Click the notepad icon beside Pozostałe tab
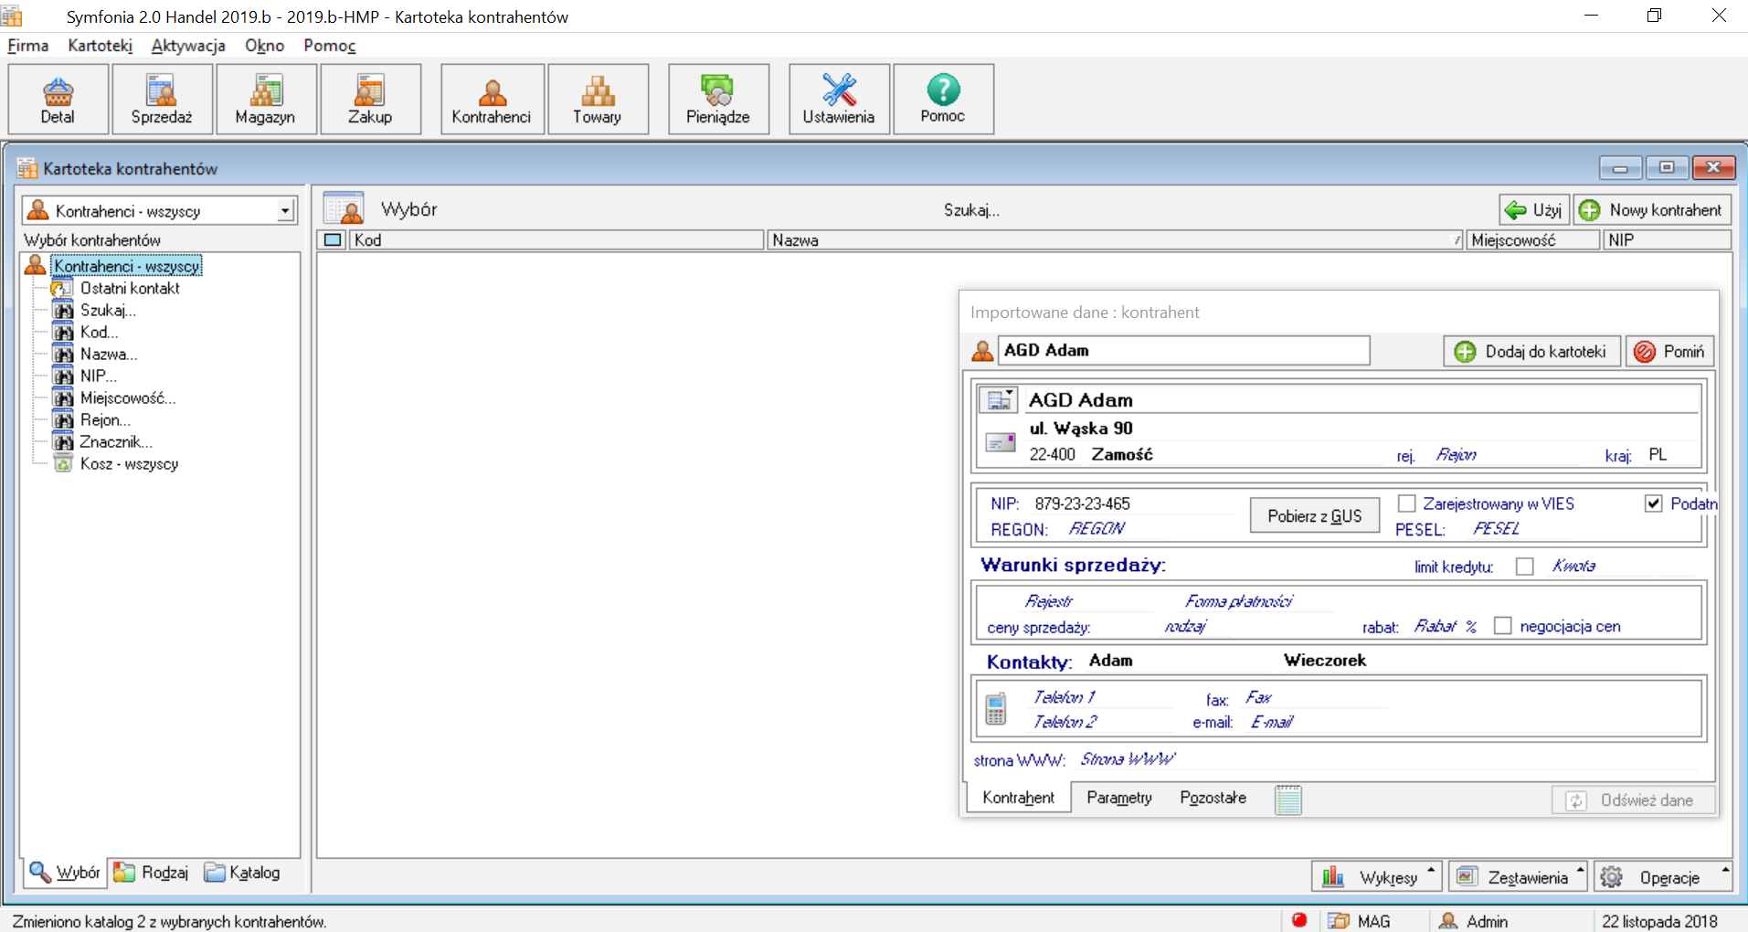 click(1288, 799)
